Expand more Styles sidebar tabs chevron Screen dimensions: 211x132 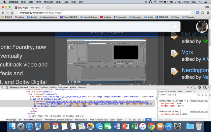195,91
